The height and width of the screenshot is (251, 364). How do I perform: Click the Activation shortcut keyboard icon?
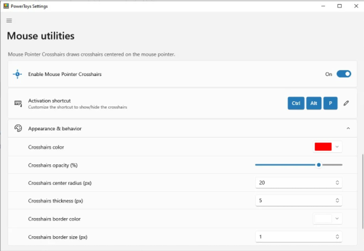(18, 103)
